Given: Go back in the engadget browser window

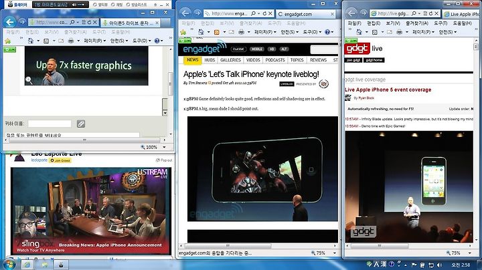Looking at the screenshot, I should pyautogui.click(x=185, y=13).
